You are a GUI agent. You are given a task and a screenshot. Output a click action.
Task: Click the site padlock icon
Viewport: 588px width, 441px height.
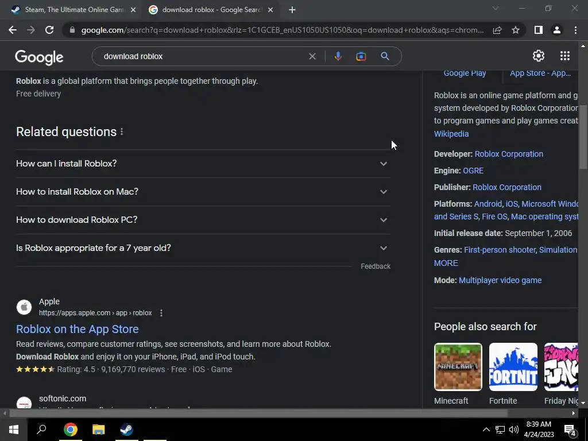72,30
